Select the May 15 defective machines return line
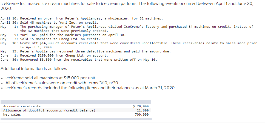 click(86, 51)
